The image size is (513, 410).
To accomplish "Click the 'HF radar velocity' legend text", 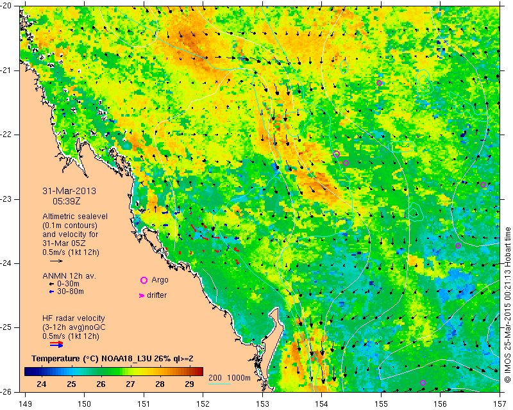I will click(74, 318).
